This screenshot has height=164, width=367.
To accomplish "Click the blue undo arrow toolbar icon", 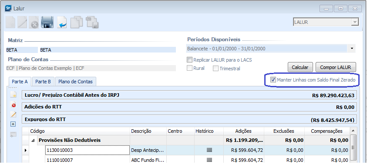I will coord(62,23).
